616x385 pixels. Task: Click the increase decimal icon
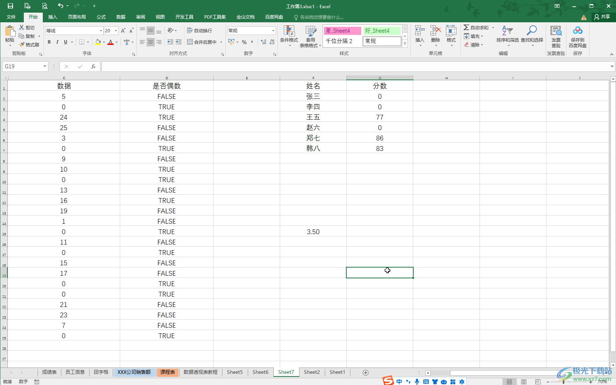point(264,42)
